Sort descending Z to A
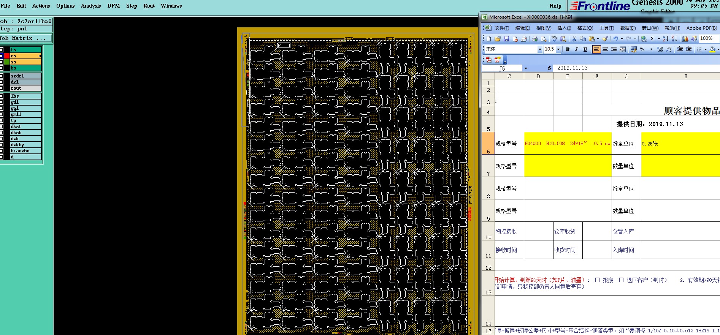The width and height of the screenshot is (720, 335). coord(674,39)
